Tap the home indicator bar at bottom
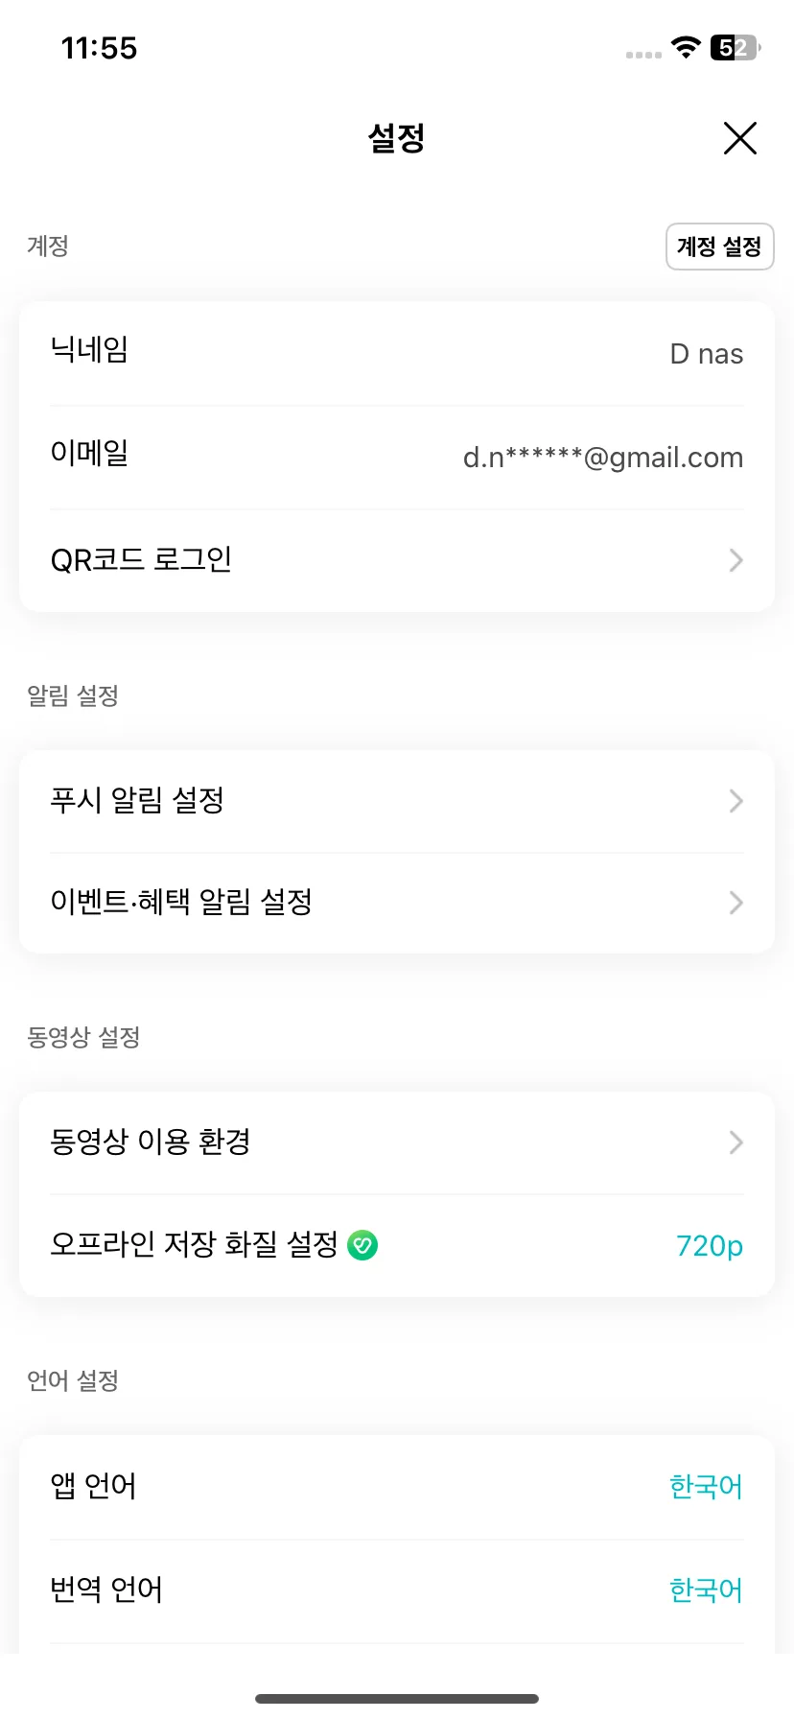Viewport: 794px width, 1719px height. pos(397,1699)
